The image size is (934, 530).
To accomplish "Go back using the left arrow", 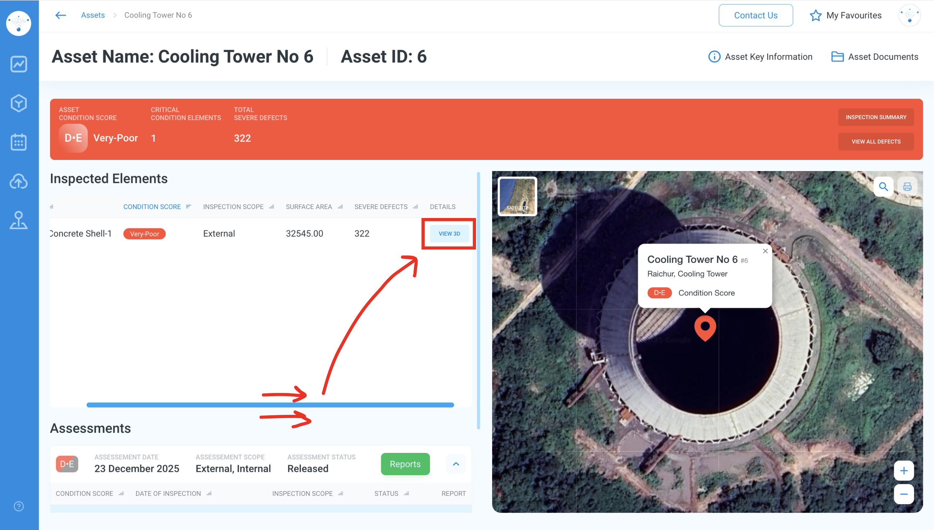I will pos(60,15).
